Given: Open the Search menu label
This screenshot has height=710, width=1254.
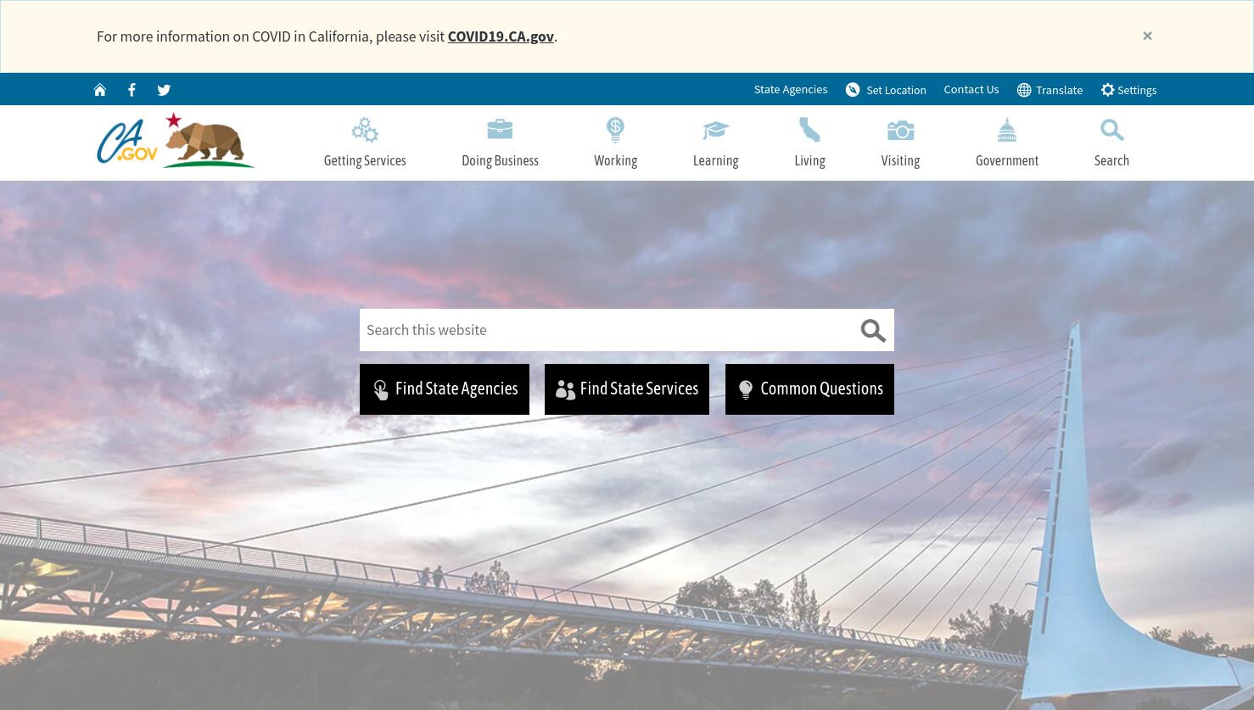Looking at the screenshot, I should pyautogui.click(x=1111, y=160).
